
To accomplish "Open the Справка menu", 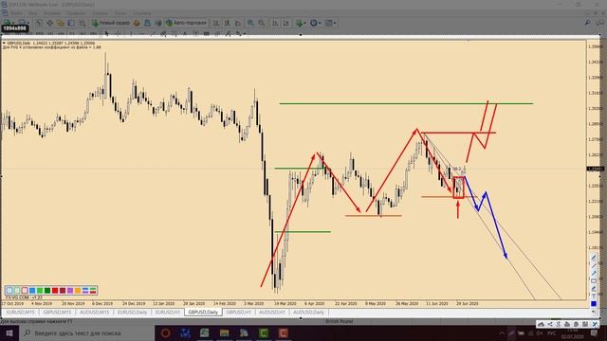I will 142,13.
